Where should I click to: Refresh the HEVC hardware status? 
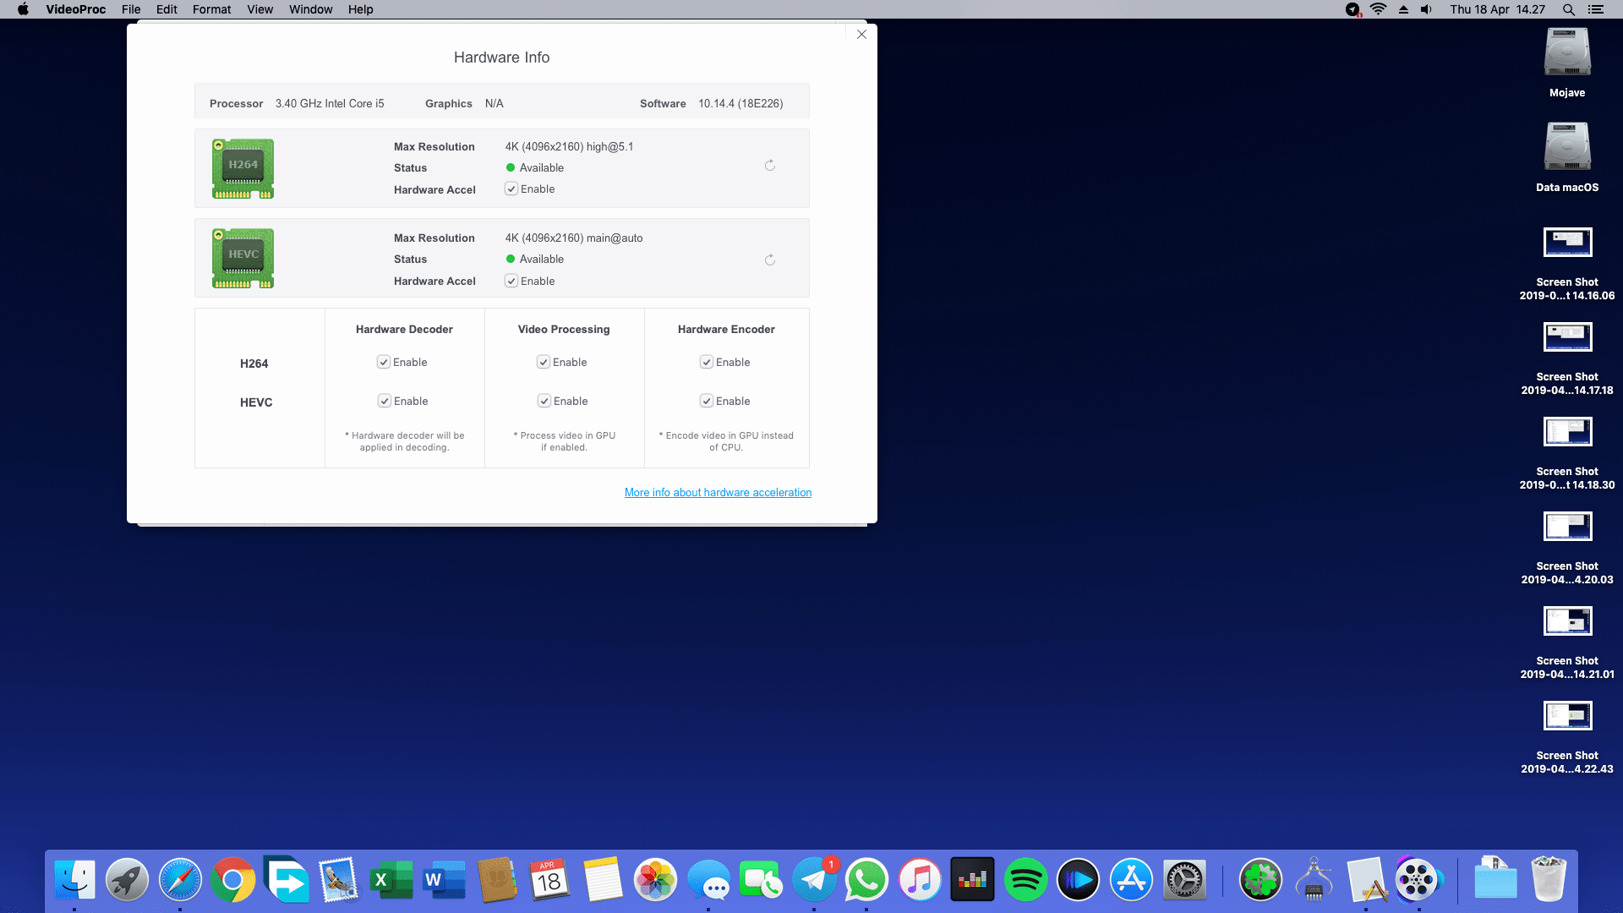[770, 260]
